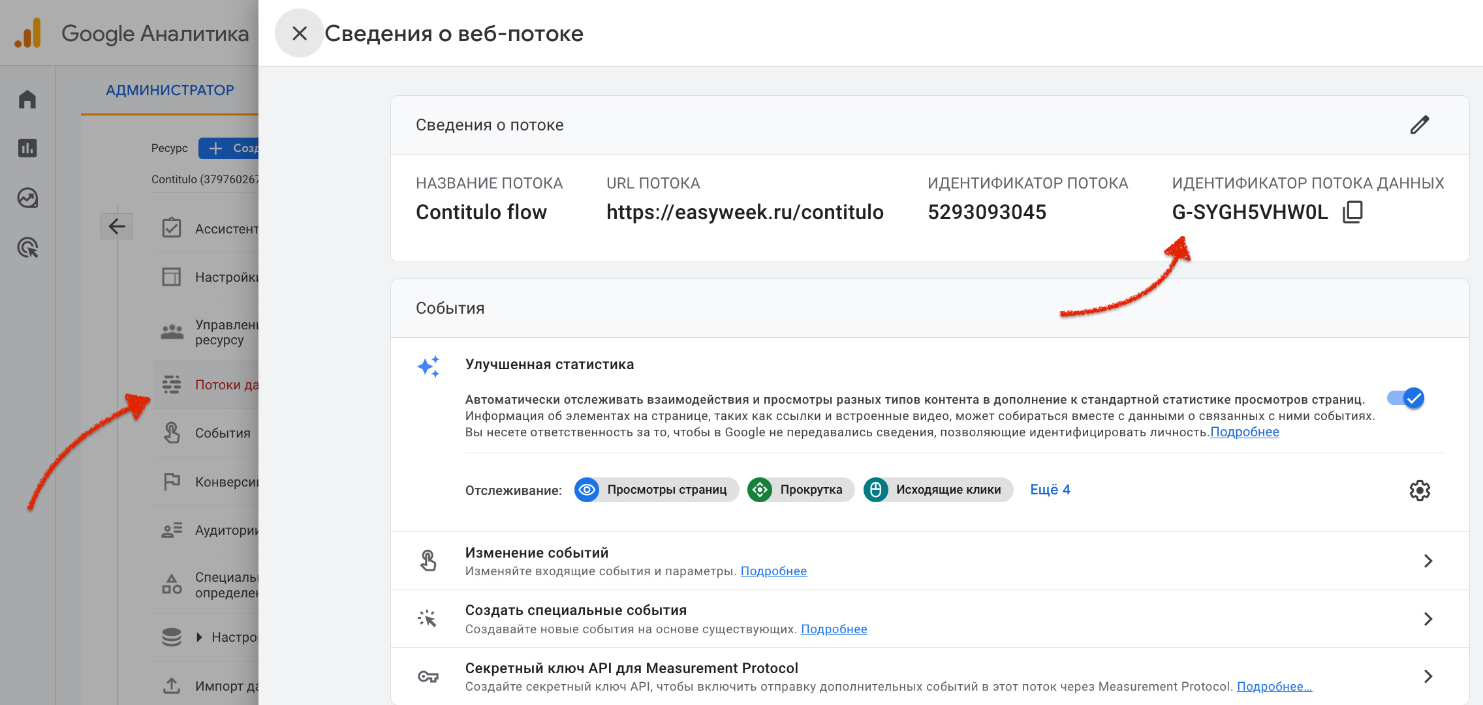The height and width of the screenshot is (705, 1483).
Task: Click the Page views tracking chip
Action: pos(656,490)
